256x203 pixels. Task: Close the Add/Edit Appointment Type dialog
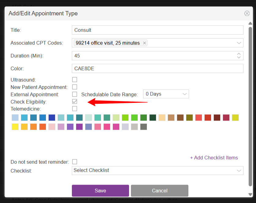tap(247, 13)
